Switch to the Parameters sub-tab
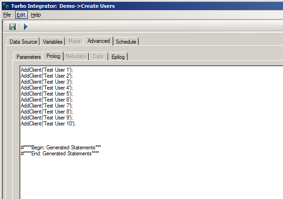 pyautogui.click(x=29, y=57)
